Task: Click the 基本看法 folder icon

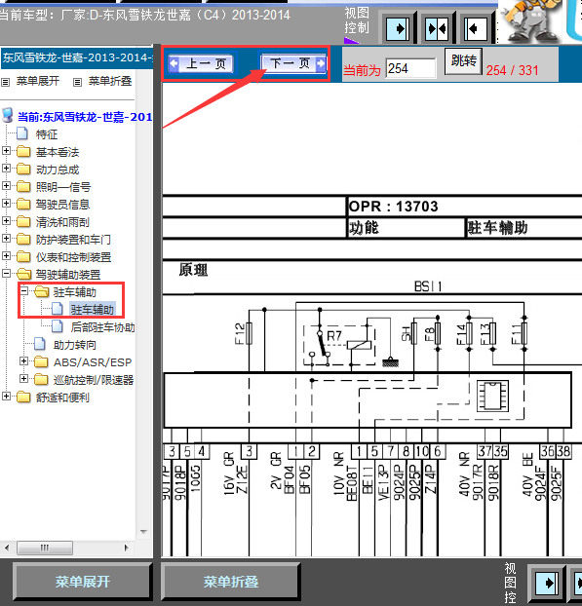Action: tap(23, 152)
